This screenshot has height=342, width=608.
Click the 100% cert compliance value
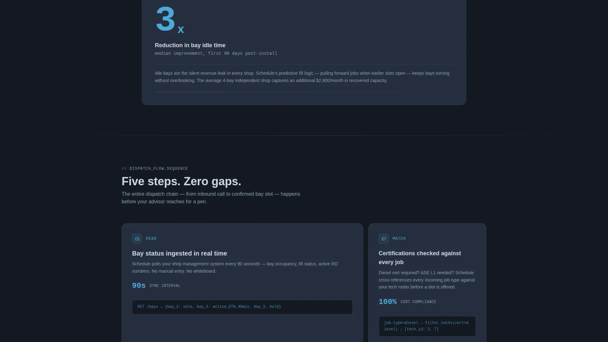tap(388, 302)
